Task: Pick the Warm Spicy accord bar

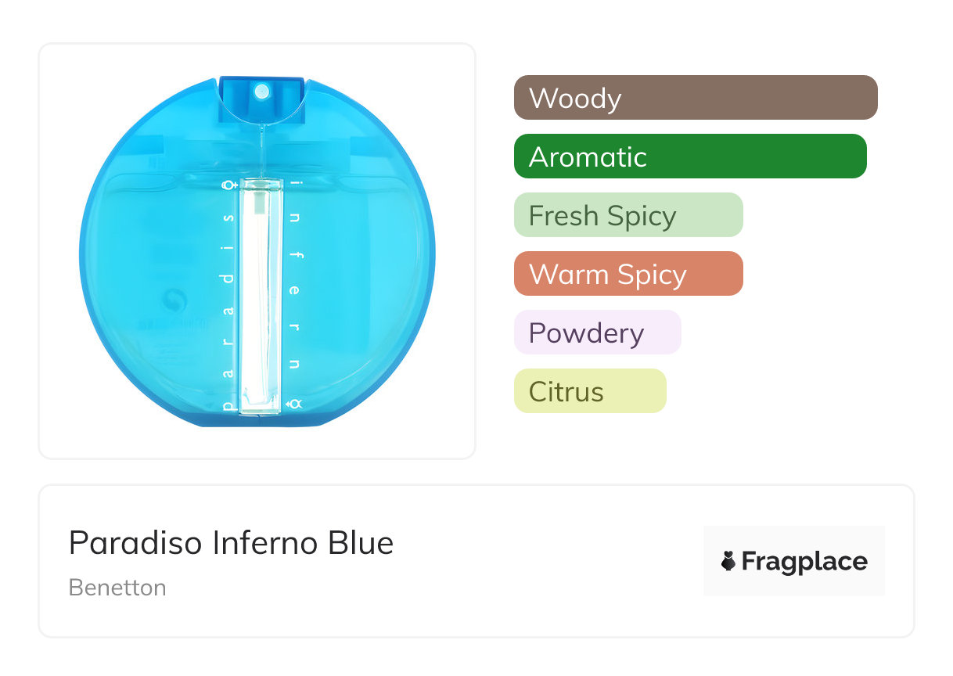Action: 628,274
